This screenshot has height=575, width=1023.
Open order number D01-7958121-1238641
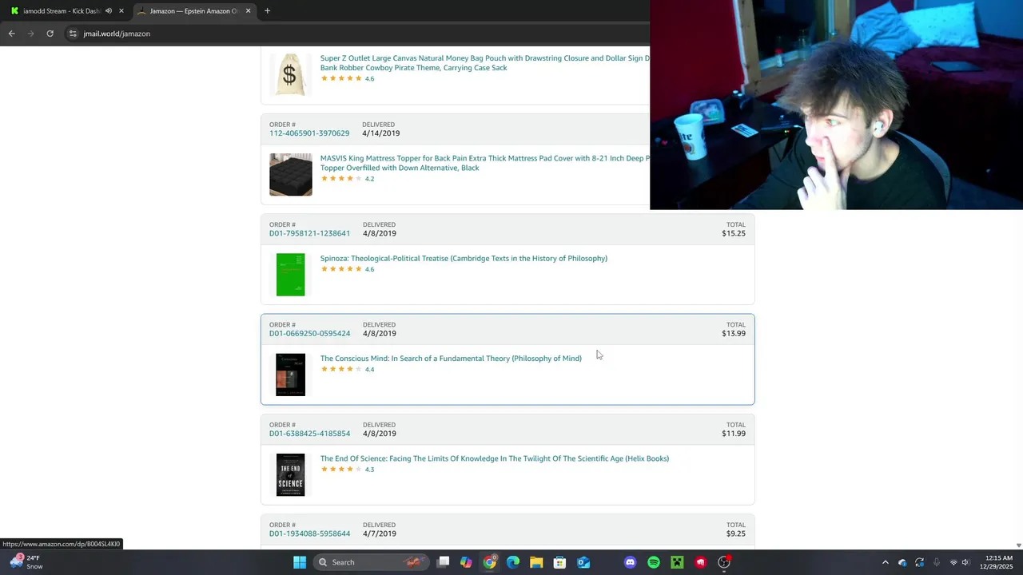click(x=309, y=233)
